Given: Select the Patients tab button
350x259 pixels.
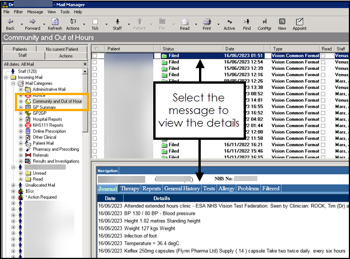Looking at the screenshot, I should coord(20,49).
